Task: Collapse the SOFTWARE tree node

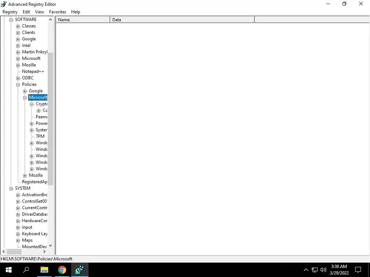Action: 11,20
